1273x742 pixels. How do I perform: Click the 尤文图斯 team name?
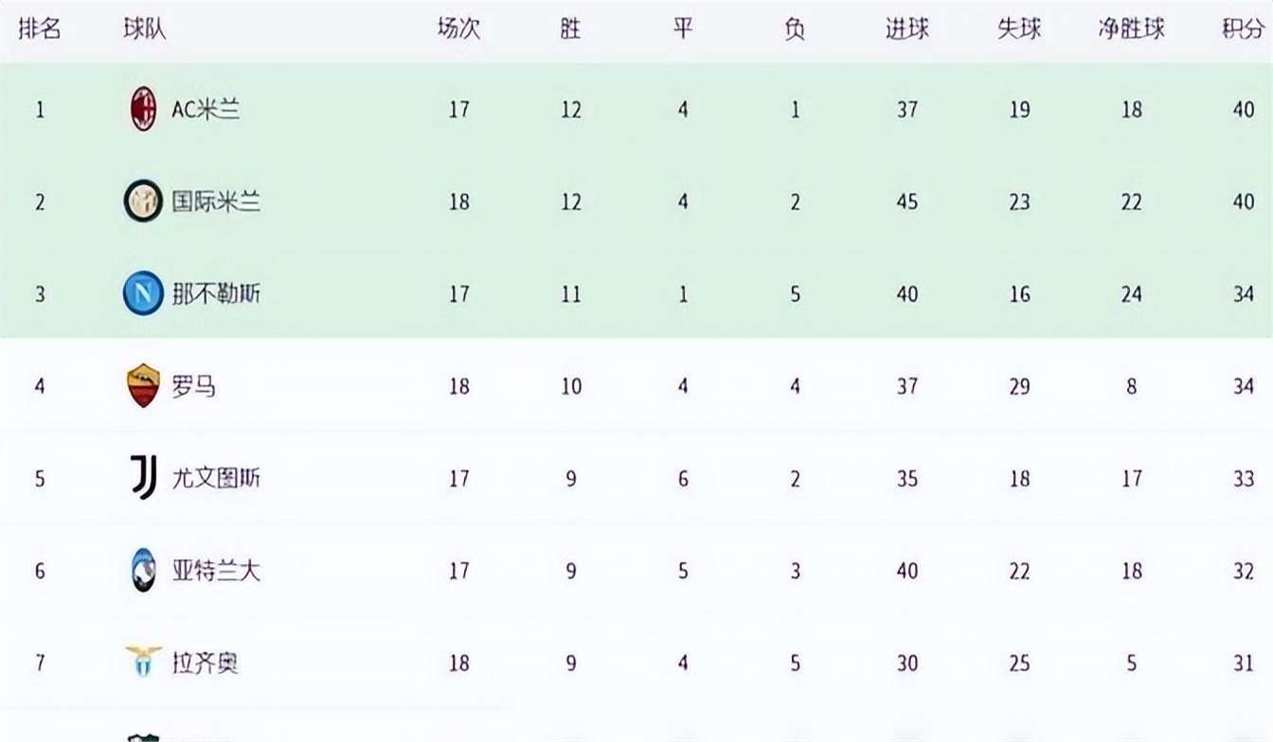[x=216, y=478]
